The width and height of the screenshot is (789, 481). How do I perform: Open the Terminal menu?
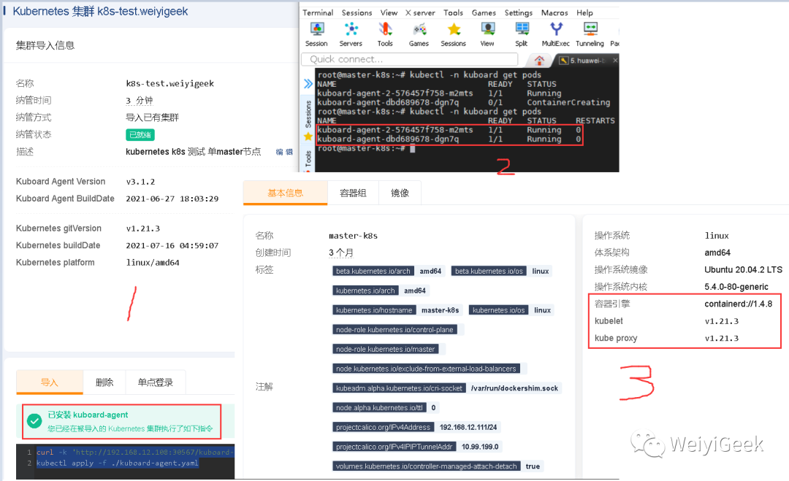318,12
